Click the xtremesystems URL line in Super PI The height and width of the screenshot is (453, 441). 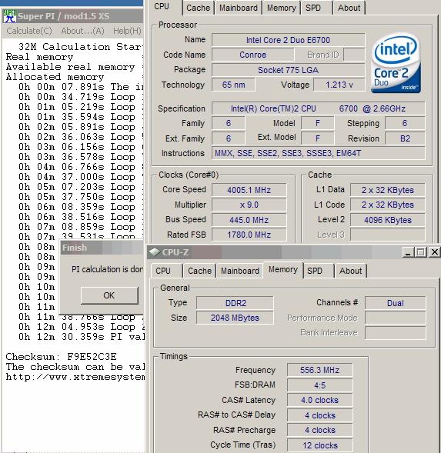coord(75,377)
